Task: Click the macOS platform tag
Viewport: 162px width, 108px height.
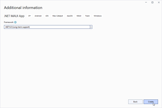Action: tap(70, 16)
